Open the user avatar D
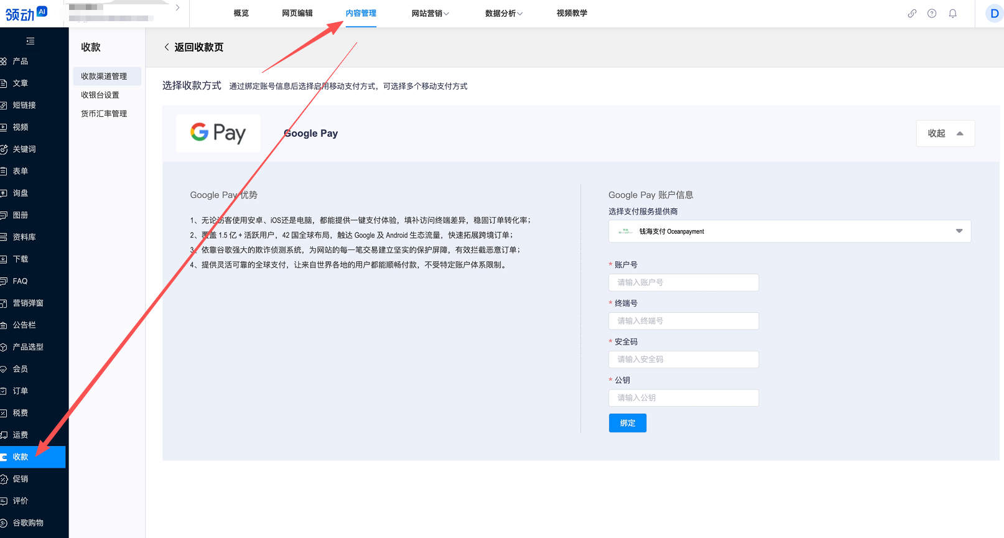 click(x=995, y=13)
